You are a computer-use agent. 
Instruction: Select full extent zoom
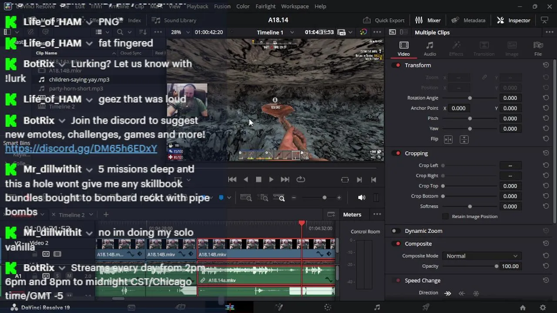(246, 198)
